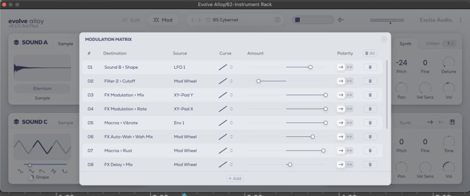The height and width of the screenshot is (196, 470).
Task: Open the LFO 1 source dropdown
Action: pos(179,67)
